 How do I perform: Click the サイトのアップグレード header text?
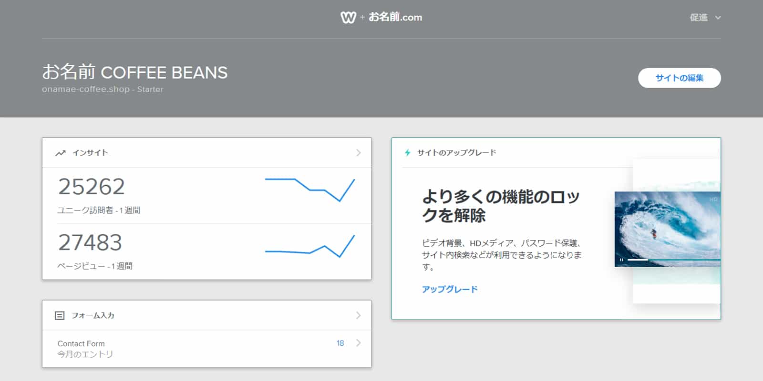tap(456, 152)
